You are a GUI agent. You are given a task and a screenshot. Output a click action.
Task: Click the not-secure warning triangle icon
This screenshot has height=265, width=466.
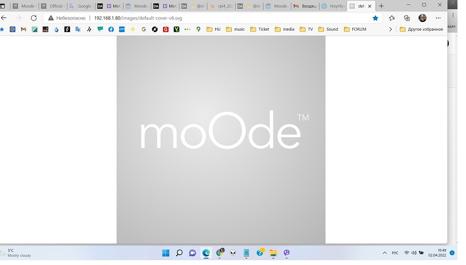point(51,18)
